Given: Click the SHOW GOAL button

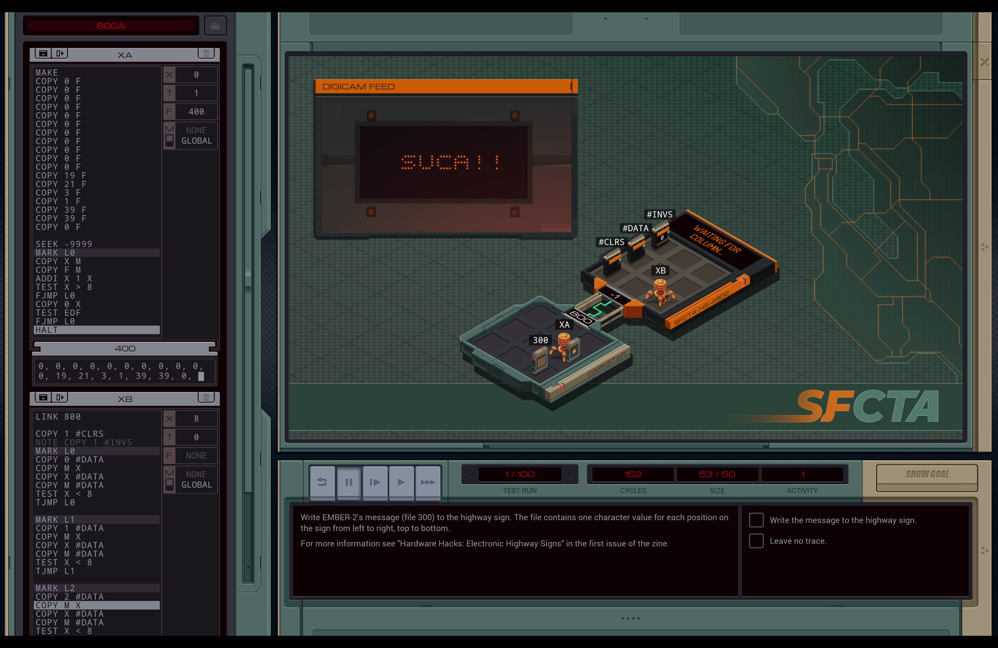Looking at the screenshot, I should (927, 475).
